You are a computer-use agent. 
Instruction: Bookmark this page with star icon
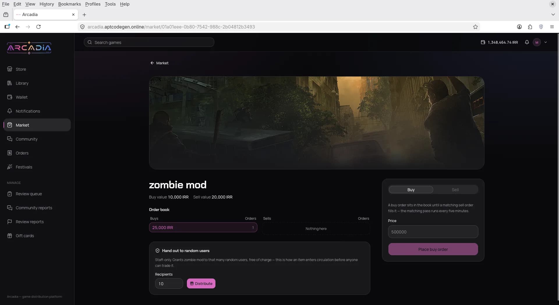475,27
